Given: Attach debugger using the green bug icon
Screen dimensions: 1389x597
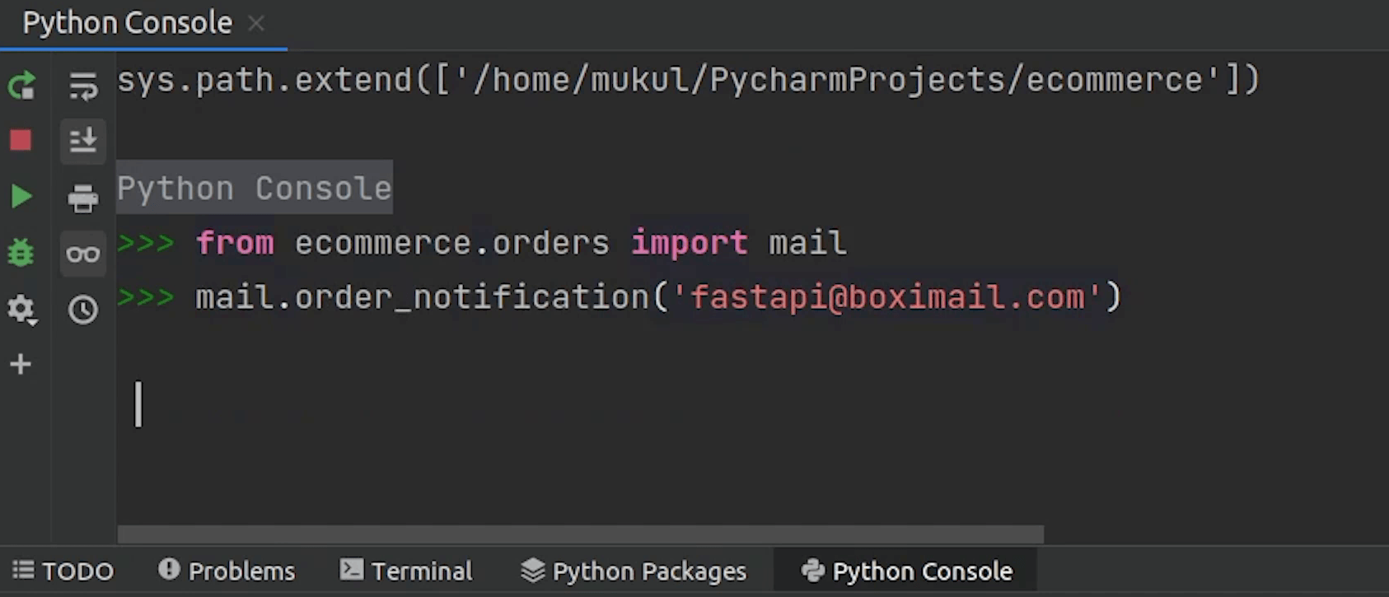Looking at the screenshot, I should coord(21,253).
